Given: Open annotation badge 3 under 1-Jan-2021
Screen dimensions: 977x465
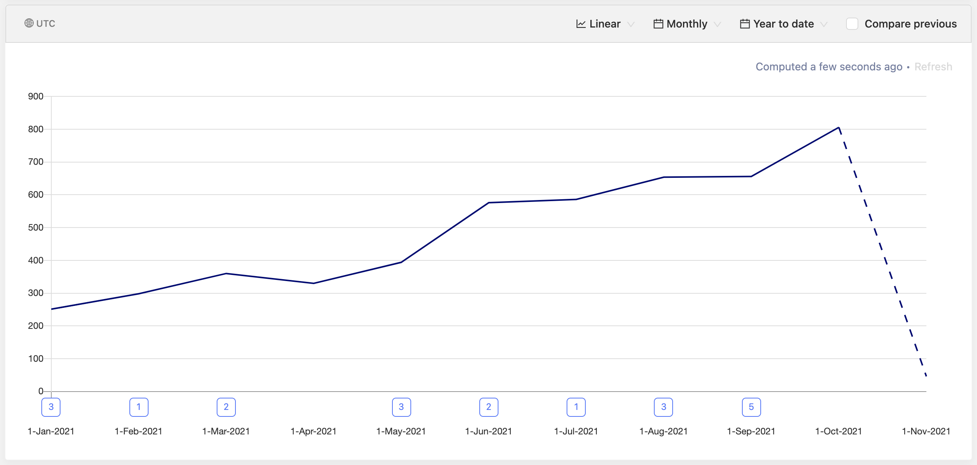Looking at the screenshot, I should coord(51,407).
